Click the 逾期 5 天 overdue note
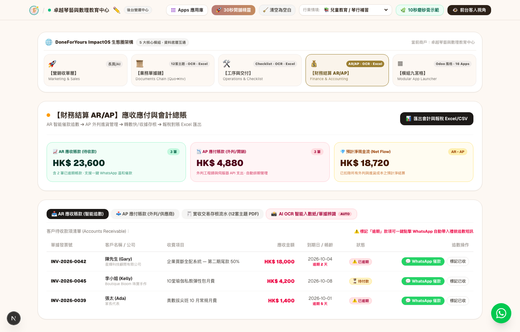 [x=320, y=304]
